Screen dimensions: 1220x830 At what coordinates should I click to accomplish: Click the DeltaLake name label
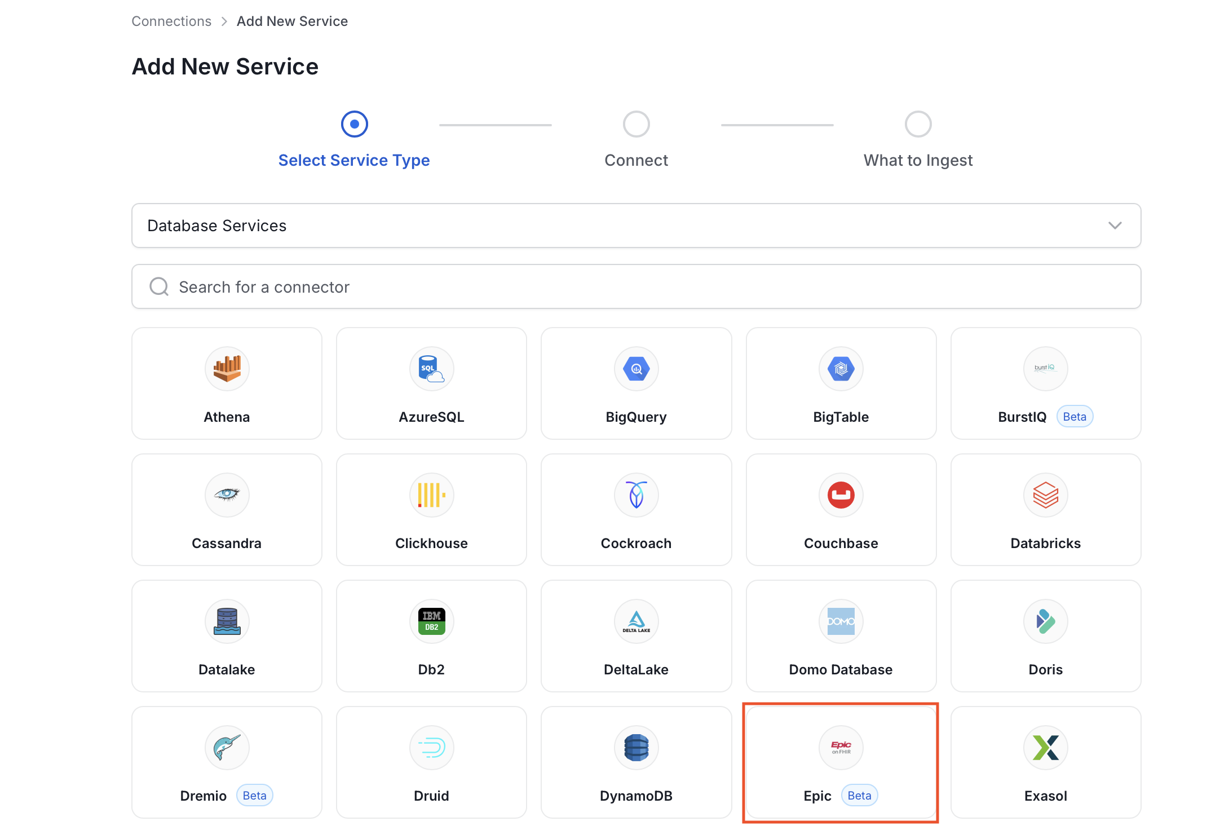[x=636, y=670]
